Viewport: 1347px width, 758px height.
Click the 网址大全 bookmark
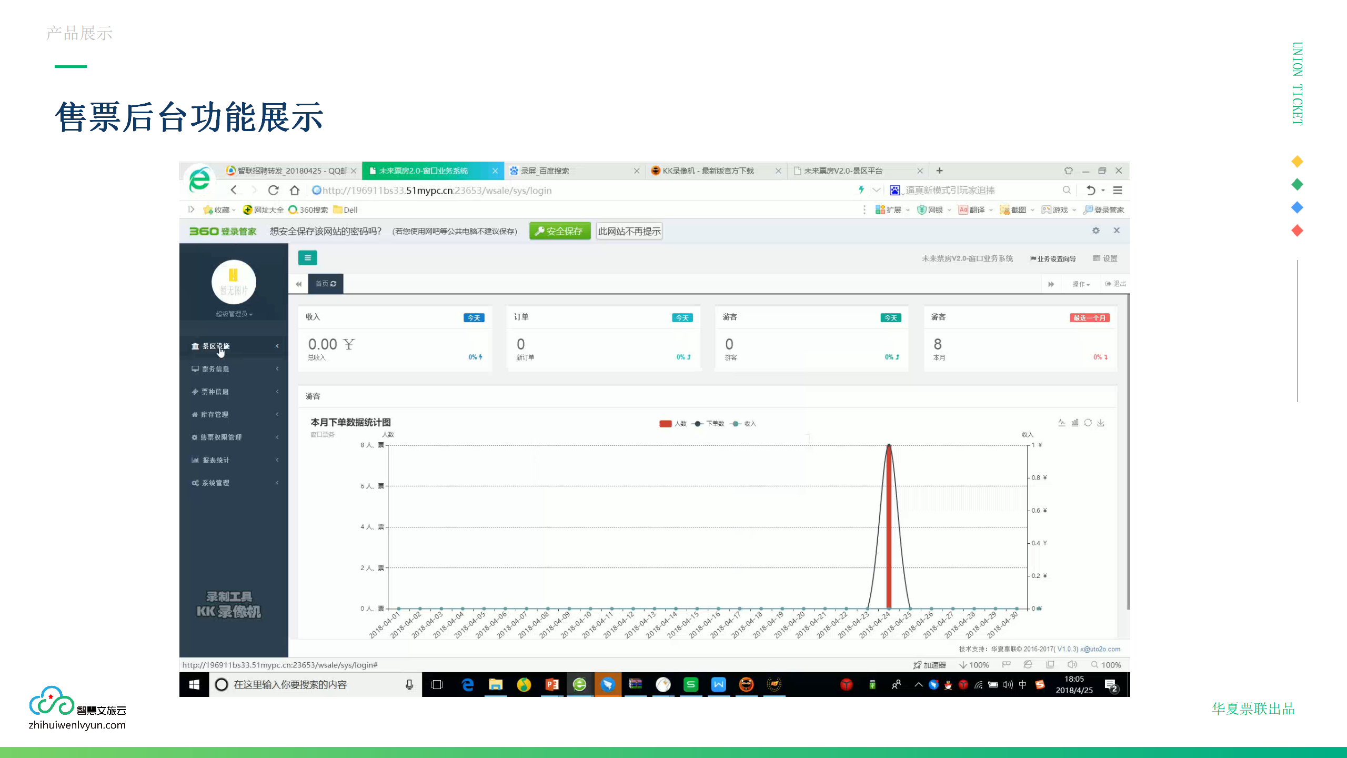(x=263, y=210)
